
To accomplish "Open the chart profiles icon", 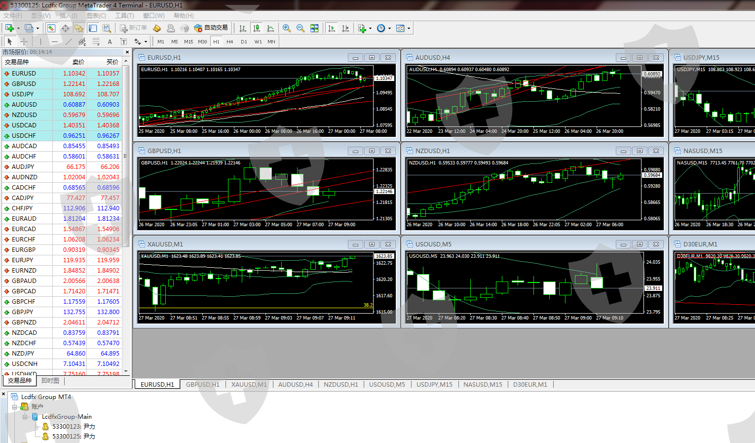I will coord(29,28).
